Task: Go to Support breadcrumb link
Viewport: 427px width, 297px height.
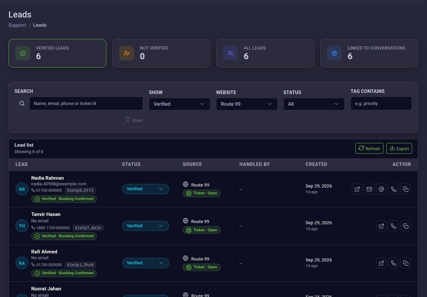Action: pyautogui.click(x=17, y=25)
